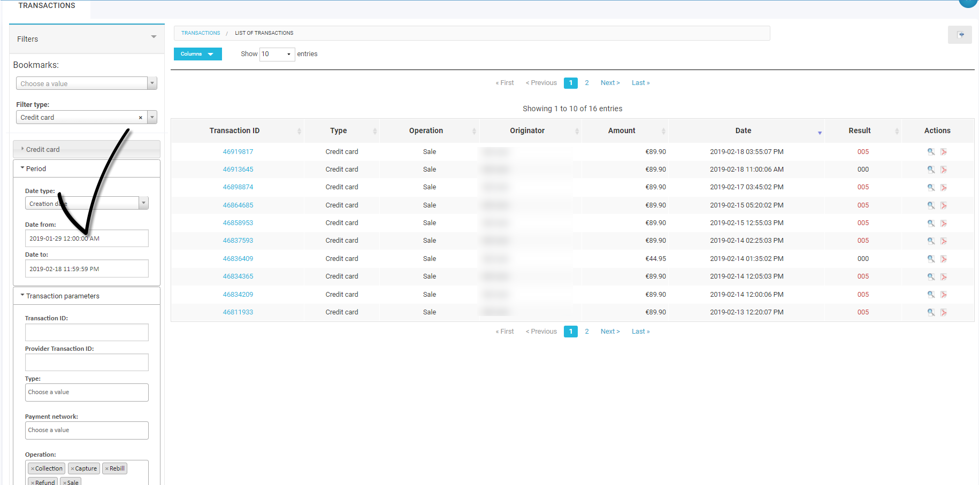Click Next in the bottom pagination
This screenshot has width=979, height=485.
click(x=610, y=332)
